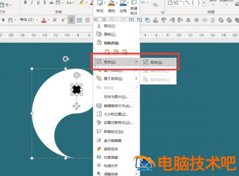Screen dimensions: 239x176
Task: Click second paste option icon with brush
Action: click(x=116, y=52)
